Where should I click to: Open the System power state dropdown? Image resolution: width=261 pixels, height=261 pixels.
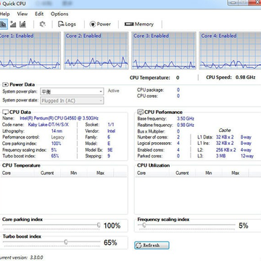[x=72, y=101]
